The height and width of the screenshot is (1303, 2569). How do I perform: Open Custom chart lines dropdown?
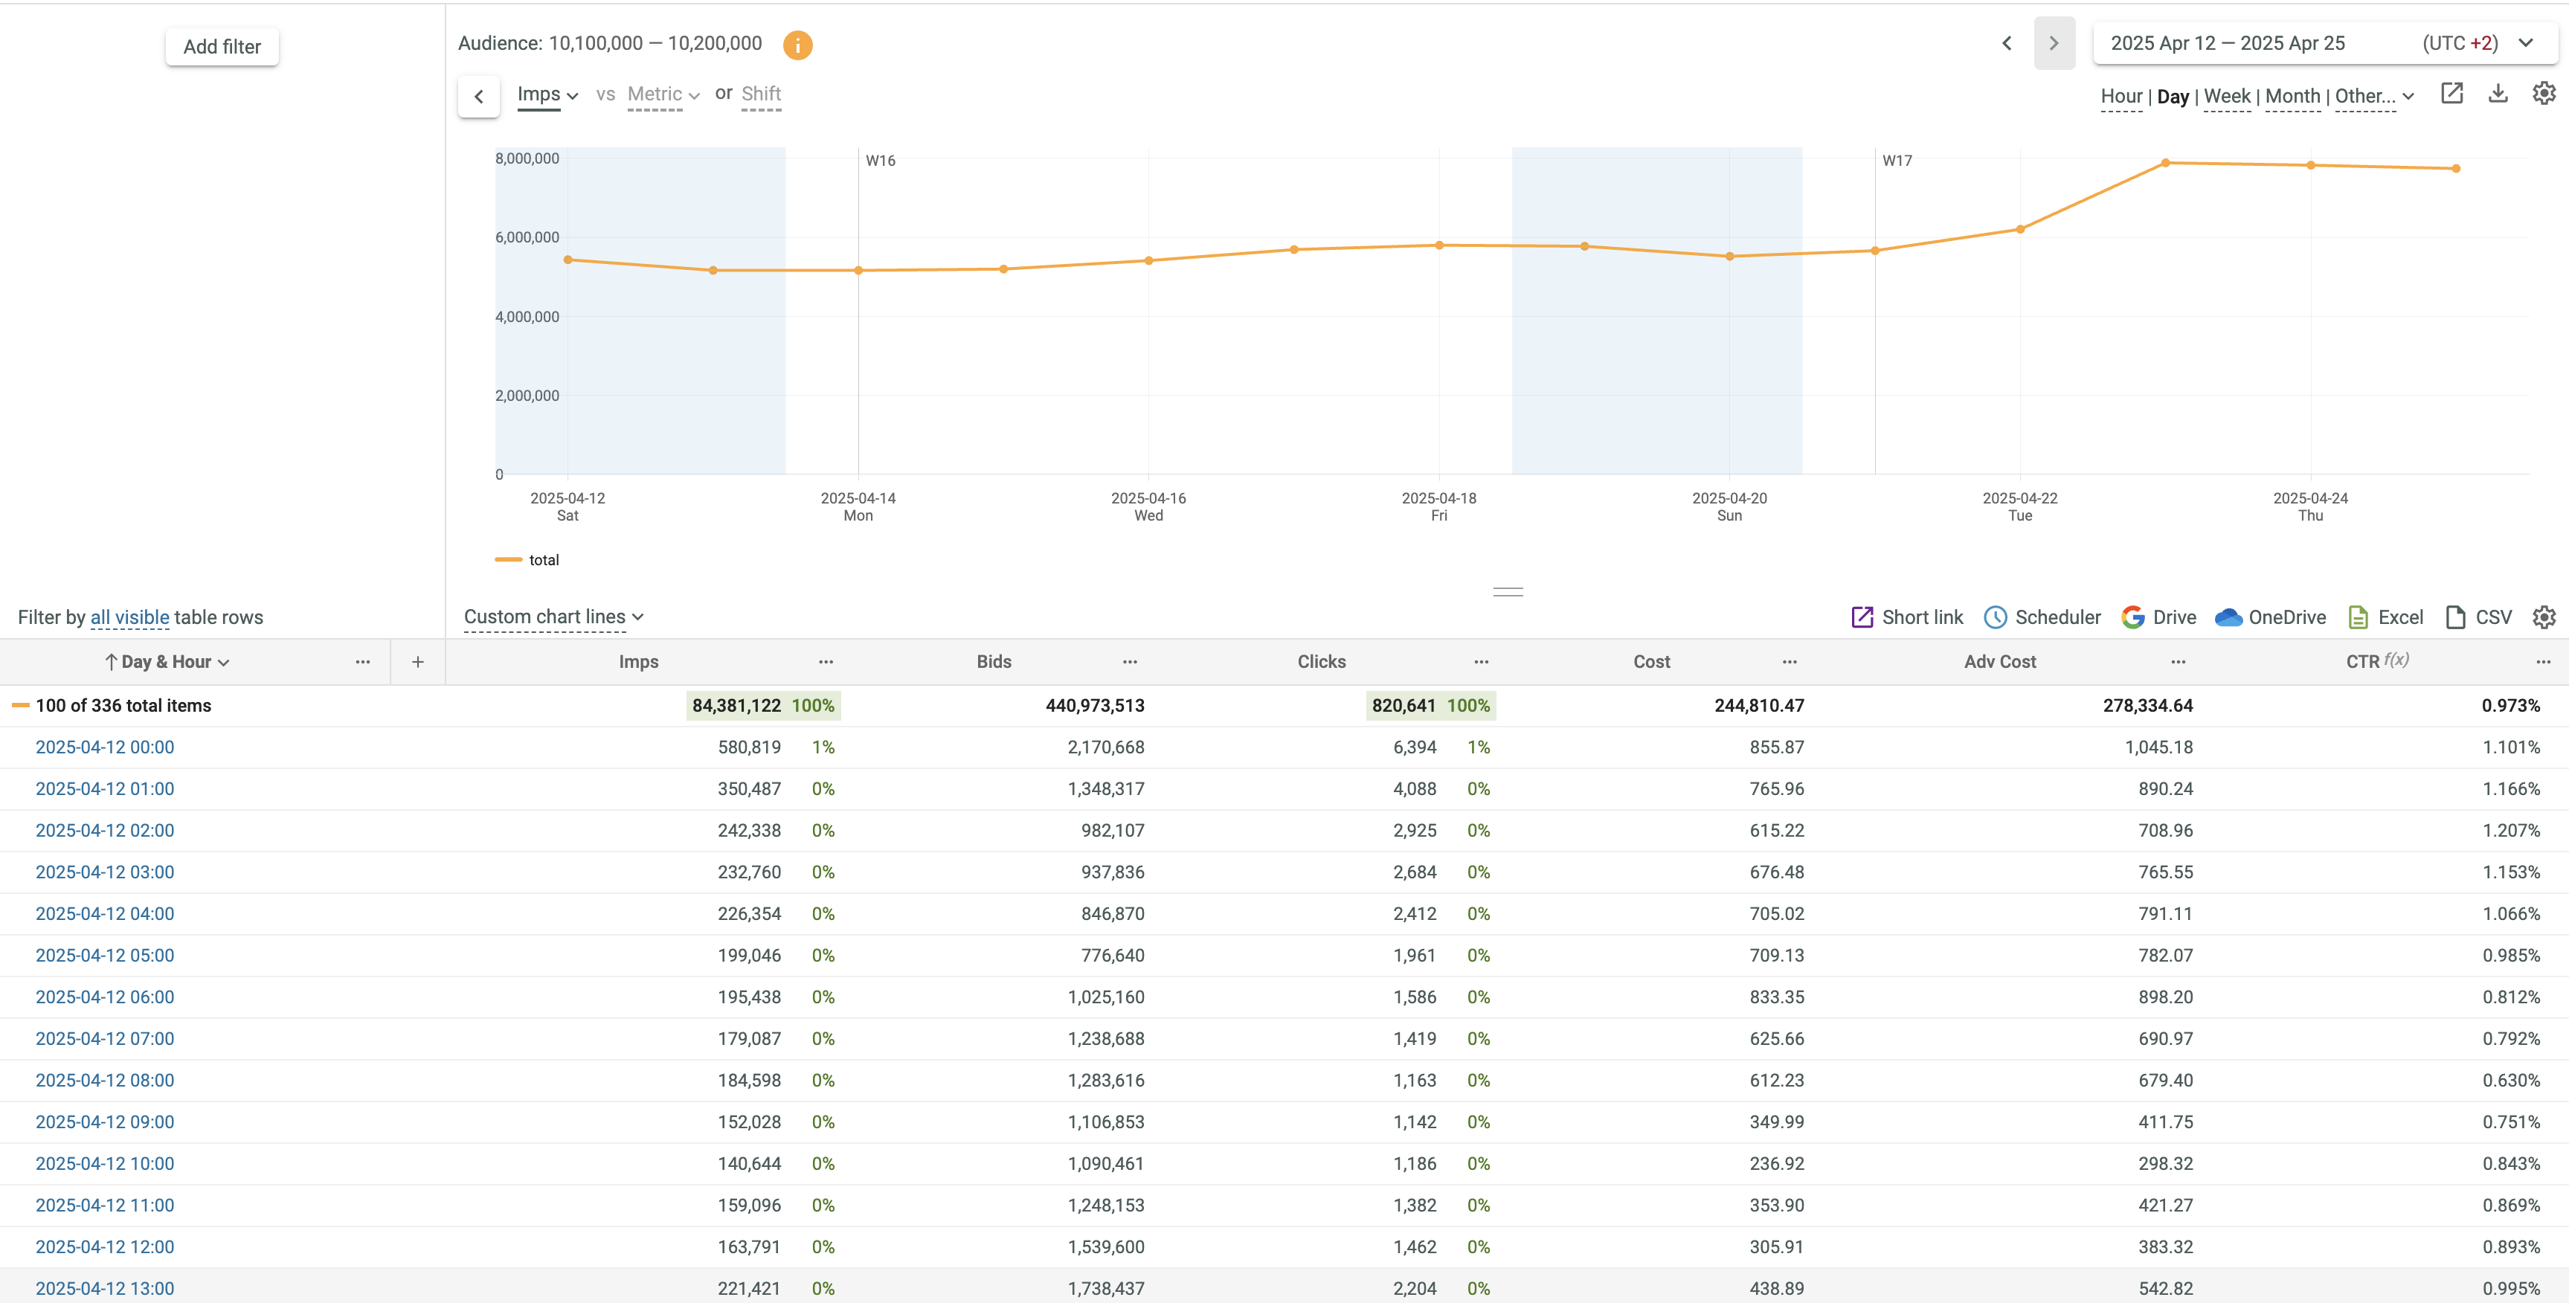point(553,617)
